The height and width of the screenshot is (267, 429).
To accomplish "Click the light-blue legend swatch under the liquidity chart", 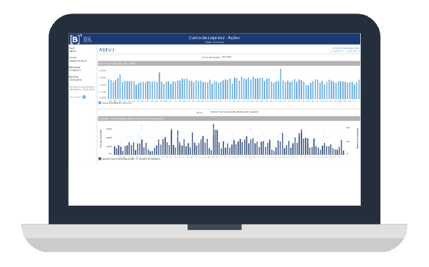I will point(100,103).
